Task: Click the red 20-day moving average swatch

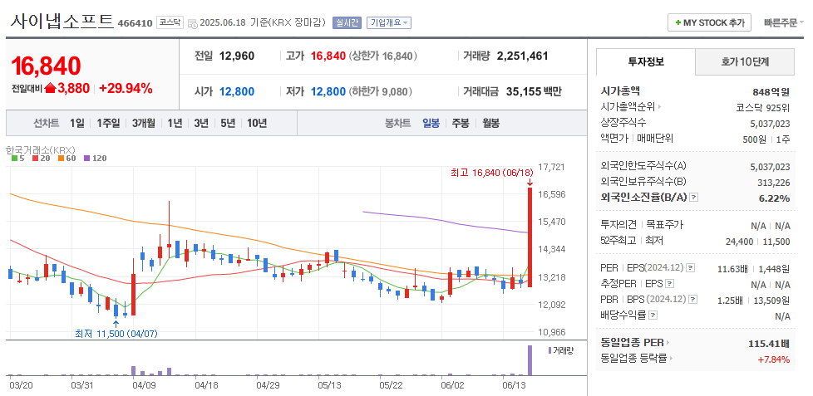Action: tap(35, 159)
